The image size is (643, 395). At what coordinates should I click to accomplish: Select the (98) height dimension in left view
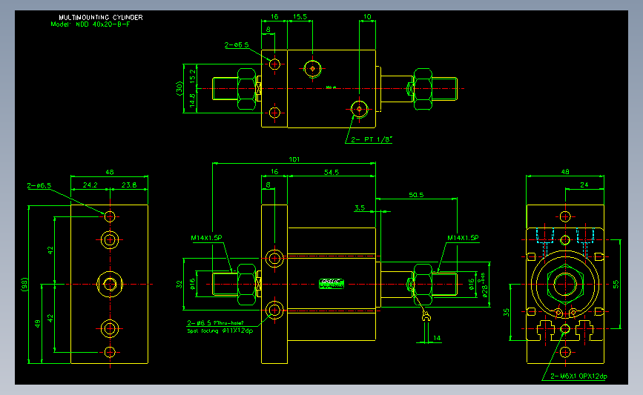pos(24,285)
